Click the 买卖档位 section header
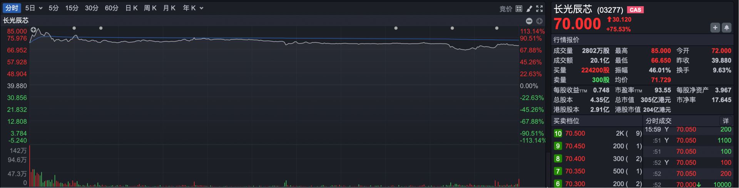The image size is (739, 188). coord(566,121)
